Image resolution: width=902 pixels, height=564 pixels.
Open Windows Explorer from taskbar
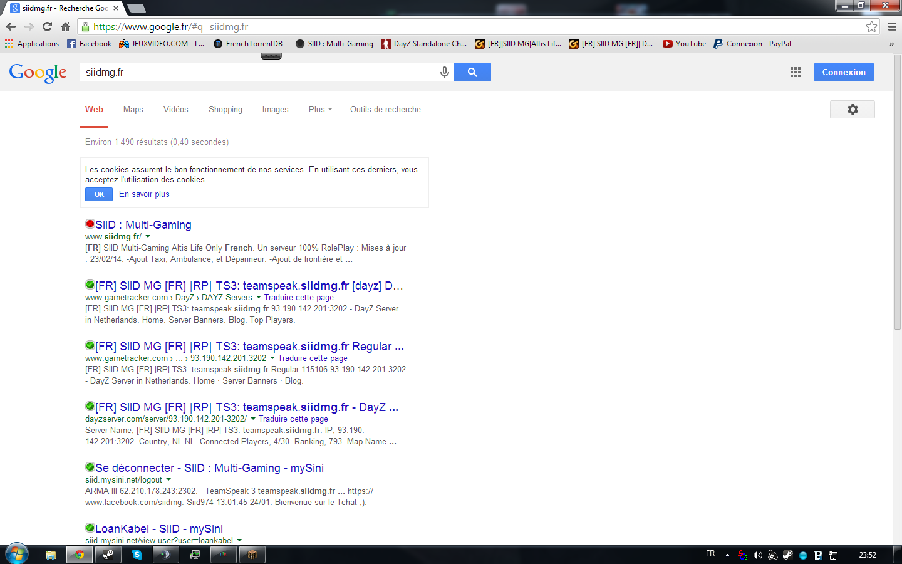51,555
